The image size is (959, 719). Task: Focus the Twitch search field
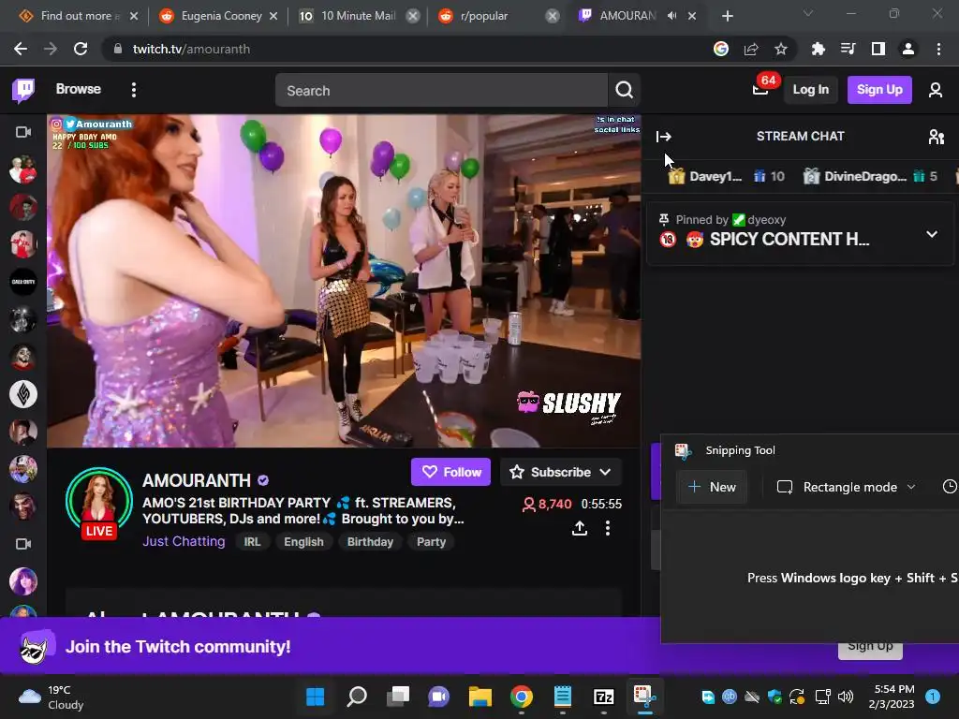coord(441,91)
